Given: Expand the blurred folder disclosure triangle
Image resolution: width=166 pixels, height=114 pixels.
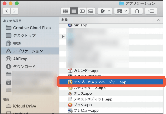Looking at the screenshot, I should 63,36.
